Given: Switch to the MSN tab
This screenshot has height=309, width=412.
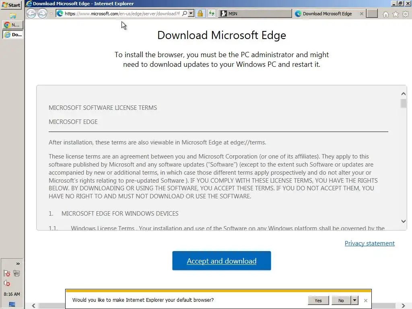Looking at the screenshot, I should tap(255, 14).
